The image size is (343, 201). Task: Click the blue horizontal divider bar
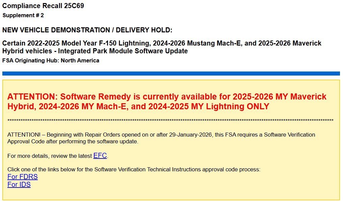[x=171, y=73]
